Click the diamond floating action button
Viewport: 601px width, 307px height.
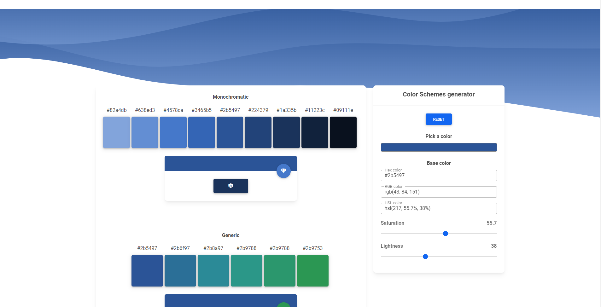[x=283, y=171]
